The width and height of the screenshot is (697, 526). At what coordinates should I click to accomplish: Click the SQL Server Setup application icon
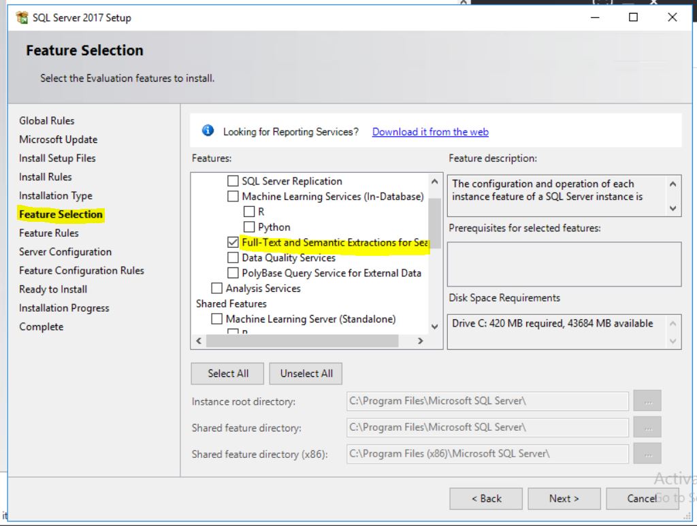point(21,17)
